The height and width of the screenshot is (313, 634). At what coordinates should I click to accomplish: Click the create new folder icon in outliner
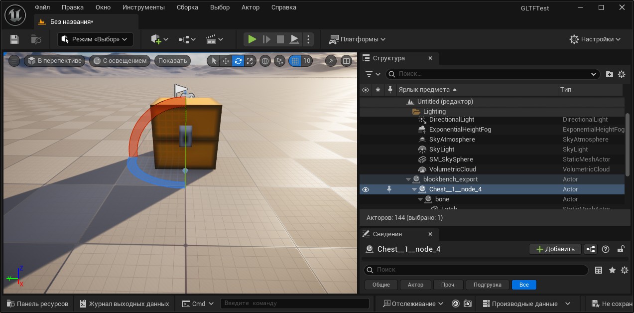(x=610, y=74)
